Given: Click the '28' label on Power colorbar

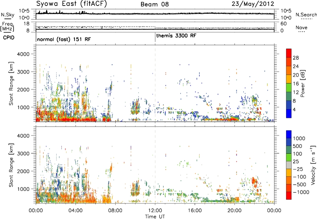Looking at the screenshot, I should (x=296, y=58).
